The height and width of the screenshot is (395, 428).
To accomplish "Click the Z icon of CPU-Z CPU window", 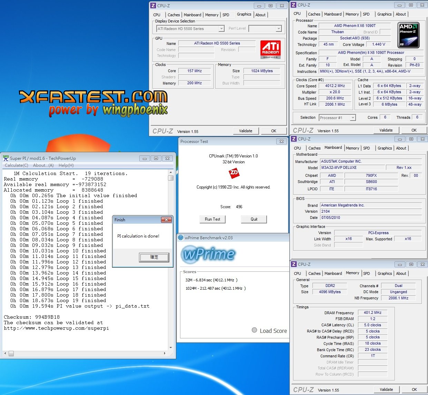I will (293, 5).
